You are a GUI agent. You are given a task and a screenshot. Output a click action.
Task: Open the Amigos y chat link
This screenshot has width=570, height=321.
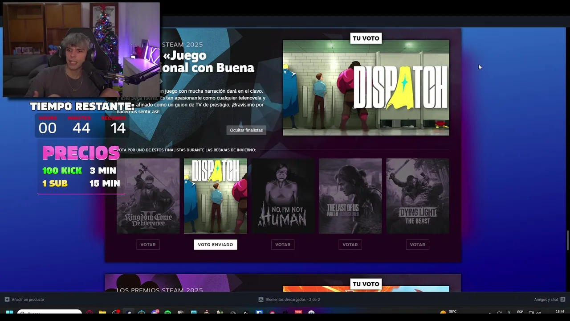point(546,299)
